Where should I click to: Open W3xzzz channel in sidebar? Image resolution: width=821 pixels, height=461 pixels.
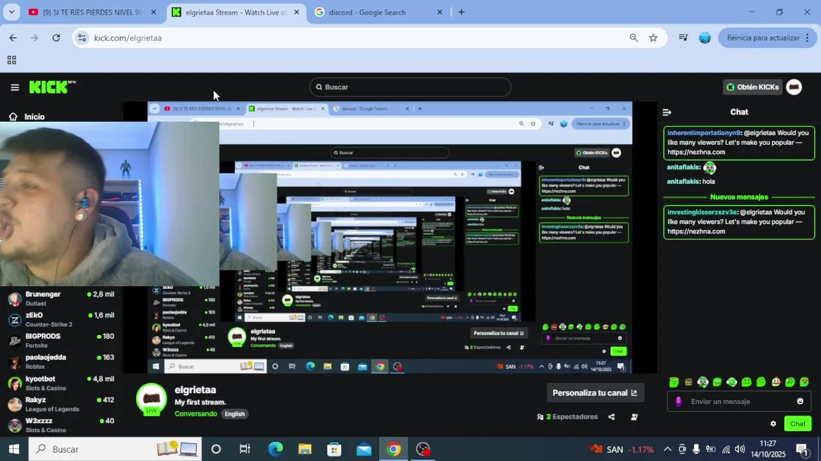(61, 425)
